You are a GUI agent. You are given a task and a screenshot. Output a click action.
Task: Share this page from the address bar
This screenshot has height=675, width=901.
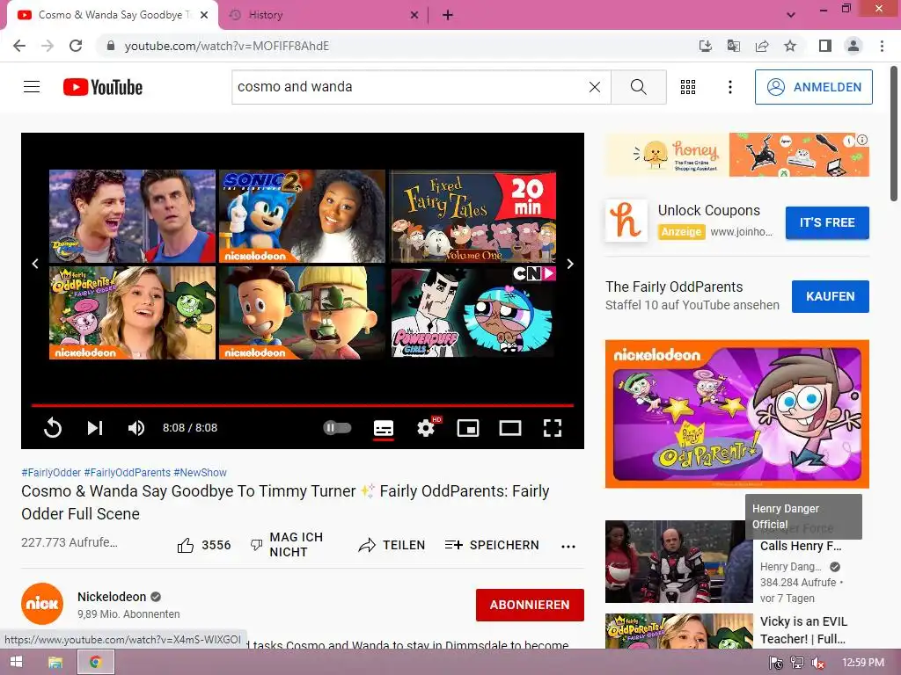(x=761, y=46)
